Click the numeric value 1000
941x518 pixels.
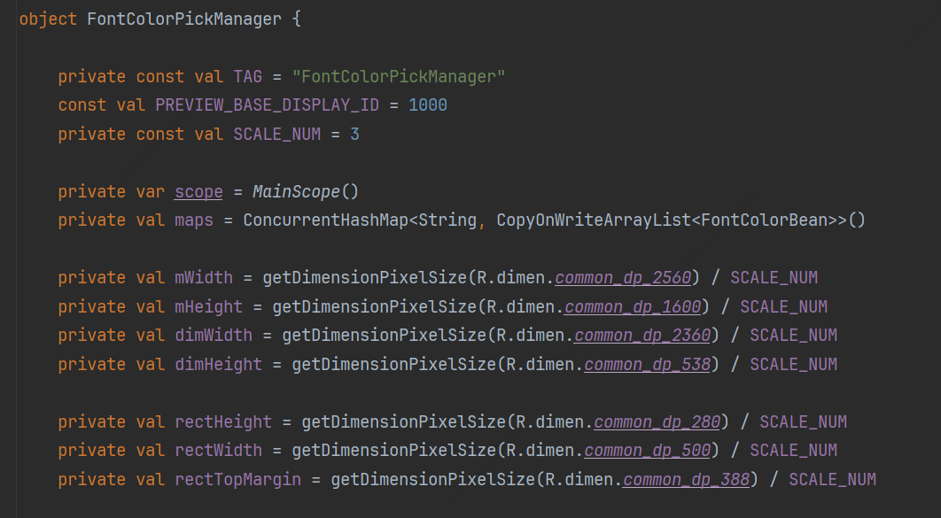click(427, 105)
